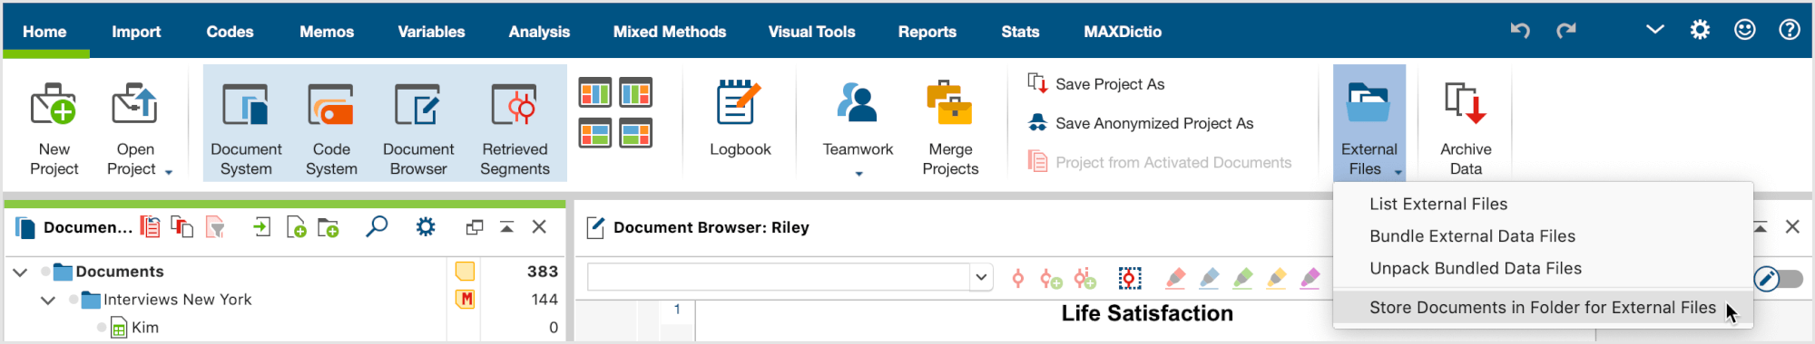
Task: Expand the Open Project dropdown arrow
Action: coord(169,172)
